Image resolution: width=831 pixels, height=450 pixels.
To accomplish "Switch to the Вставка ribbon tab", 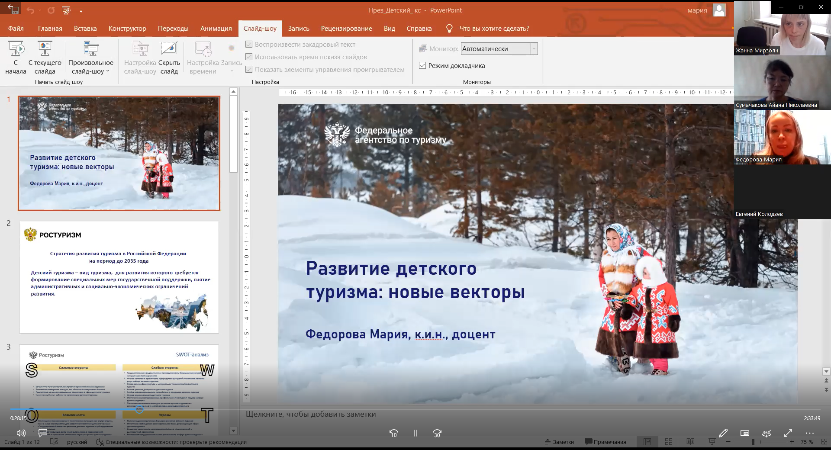I will point(85,29).
